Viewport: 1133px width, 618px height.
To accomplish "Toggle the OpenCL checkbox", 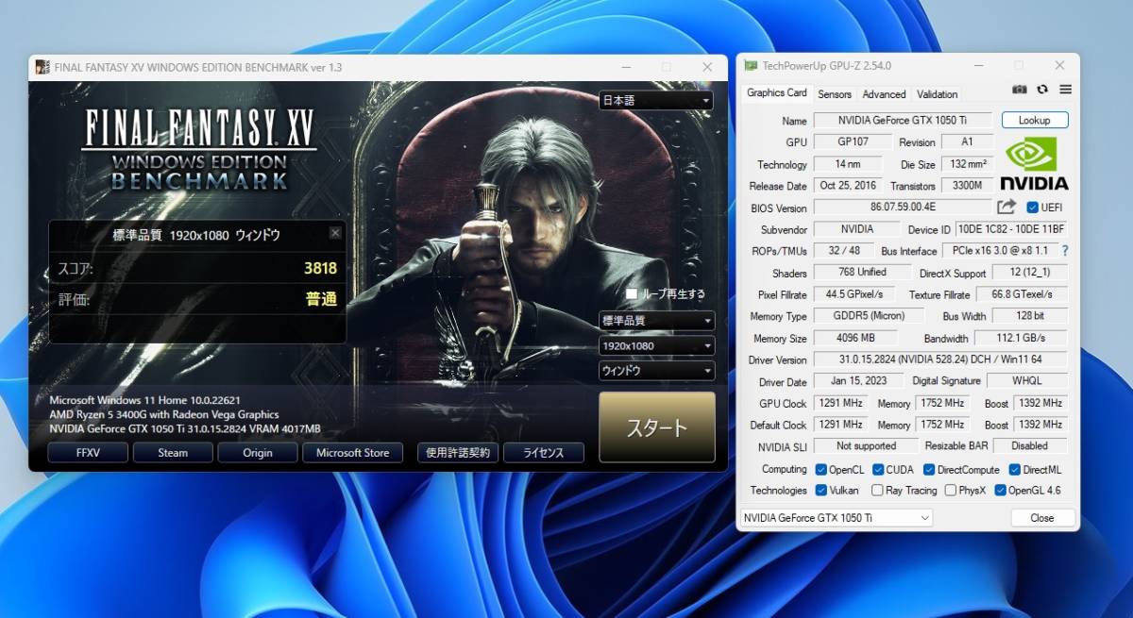I will (x=820, y=469).
